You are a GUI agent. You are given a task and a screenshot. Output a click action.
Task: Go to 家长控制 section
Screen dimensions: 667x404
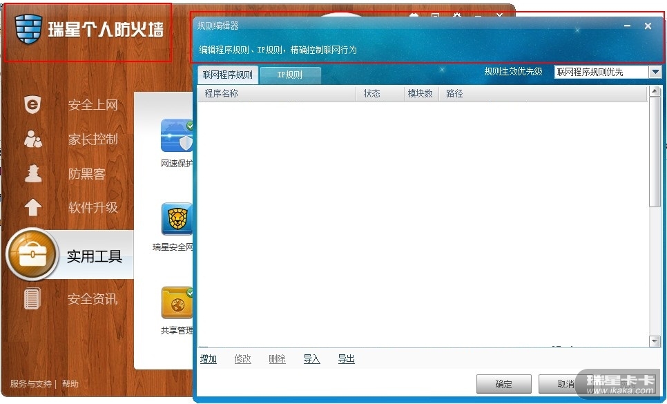(x=93, y=139)
